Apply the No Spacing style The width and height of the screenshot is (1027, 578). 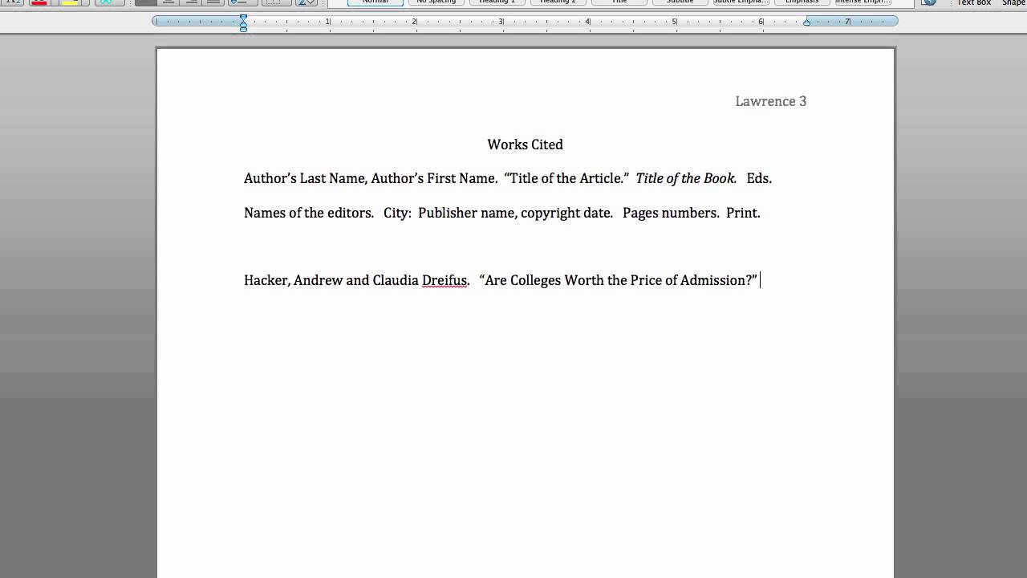coord(436,2)
